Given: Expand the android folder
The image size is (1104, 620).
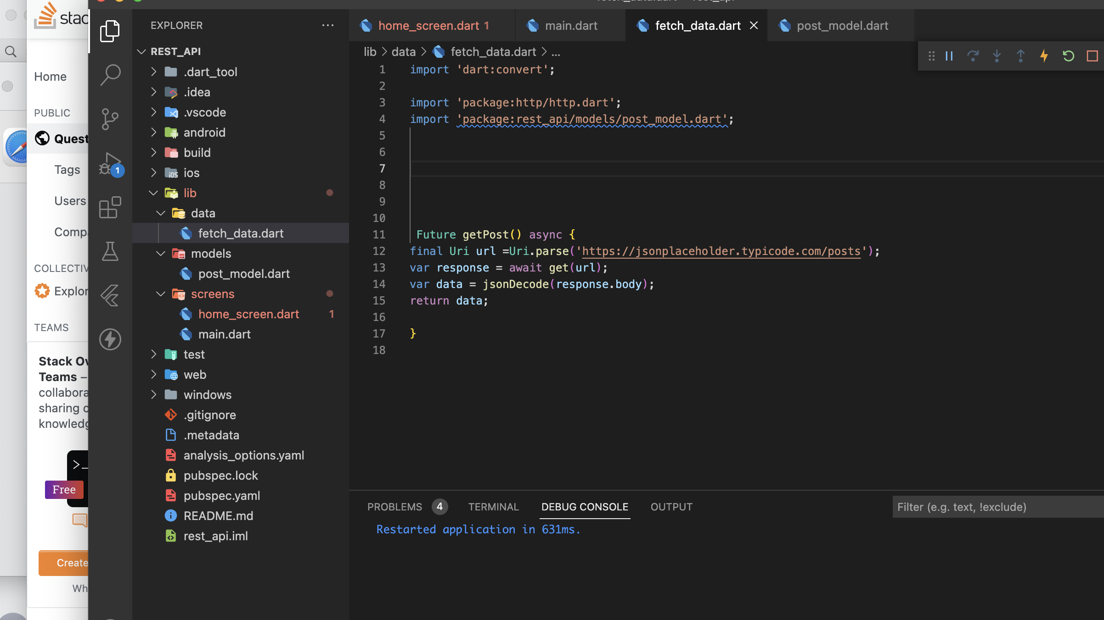Looking at the screenshot, I should pyautogui.click(x=241, y=132).
